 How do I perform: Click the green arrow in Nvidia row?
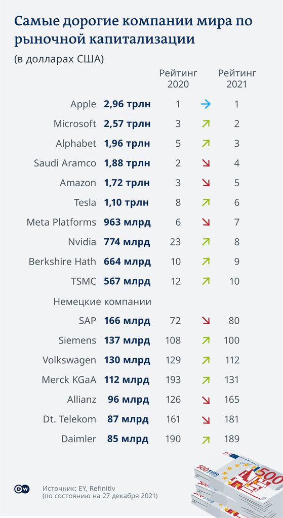(206, 242)
